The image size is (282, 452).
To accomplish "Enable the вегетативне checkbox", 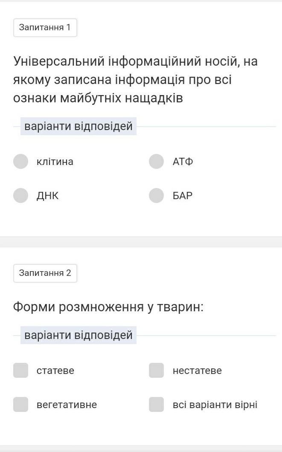I will pos(20,405).
